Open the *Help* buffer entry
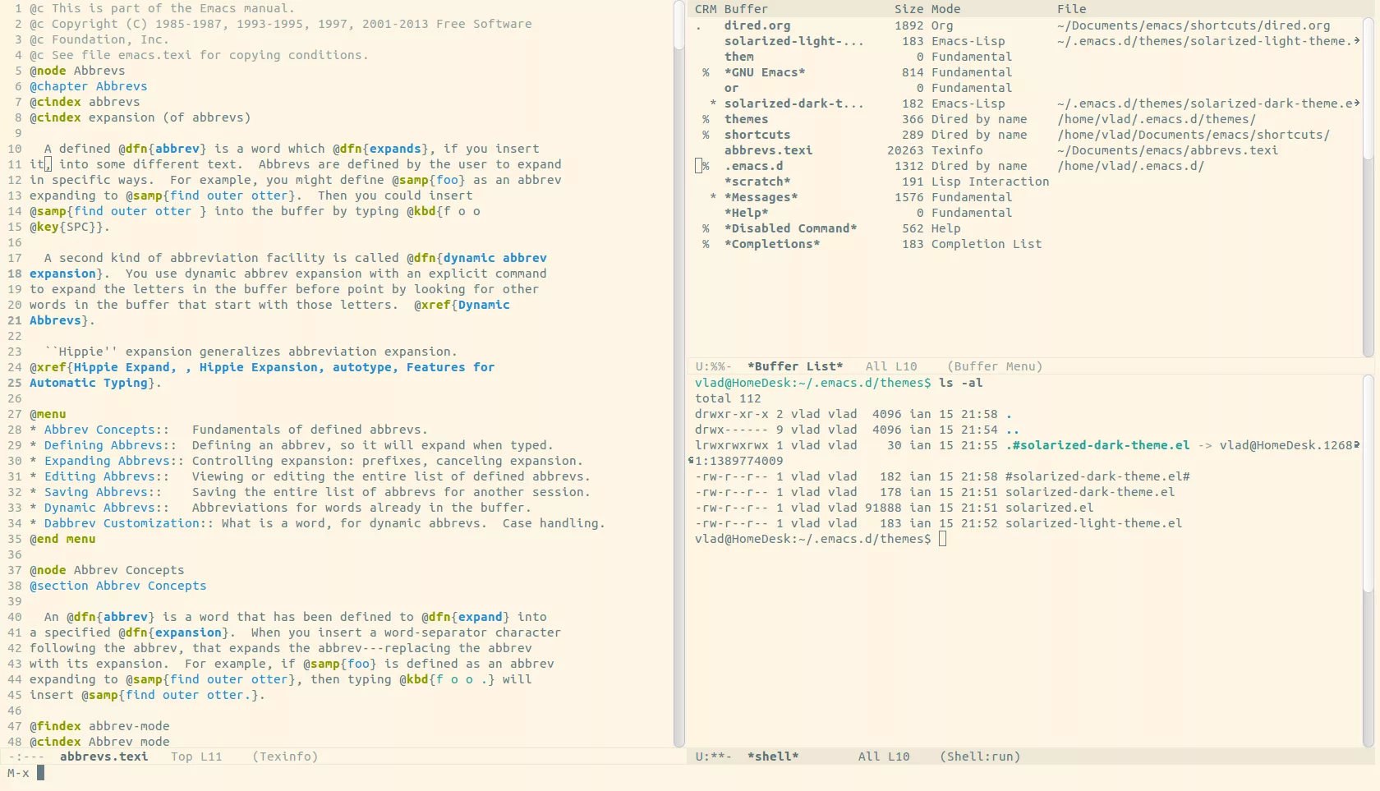This screenshot has height=791, width=1380. (746, 213)
